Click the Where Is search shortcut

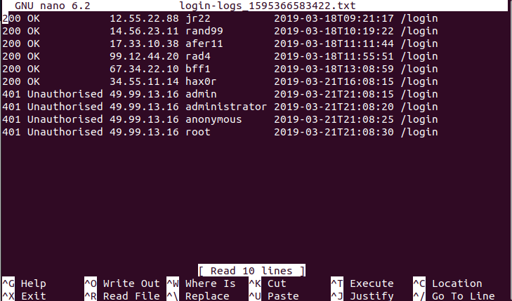[210, 283]
